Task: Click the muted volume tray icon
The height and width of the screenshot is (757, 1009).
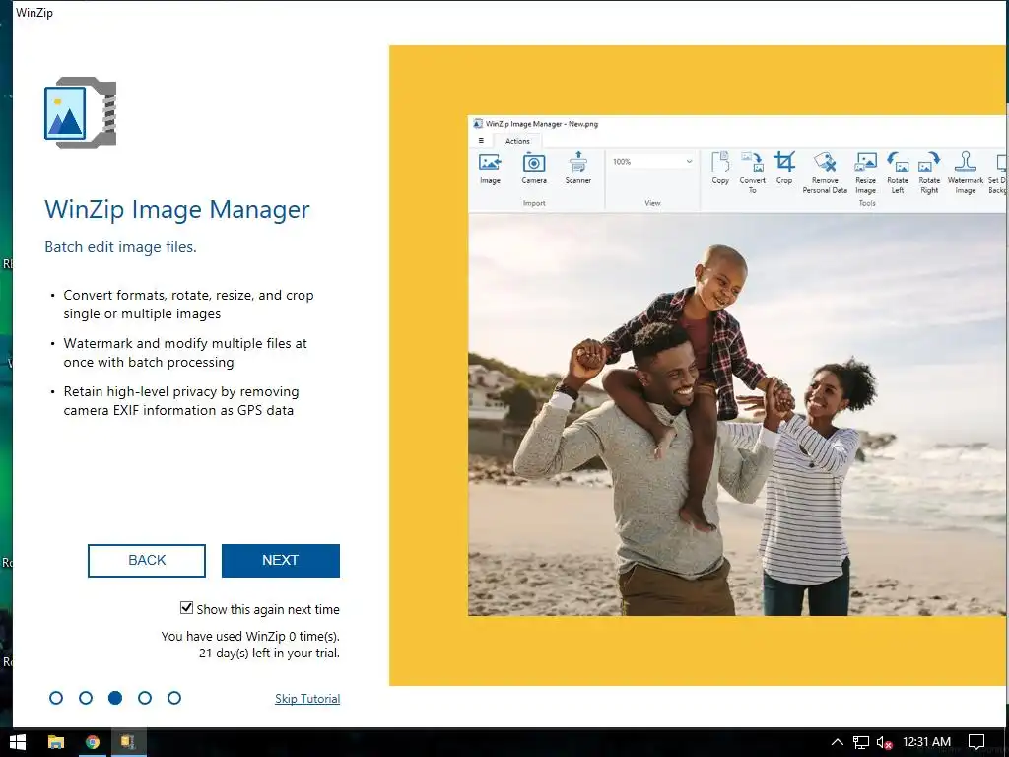Action: pyautogui.click(x=884, y=742)
